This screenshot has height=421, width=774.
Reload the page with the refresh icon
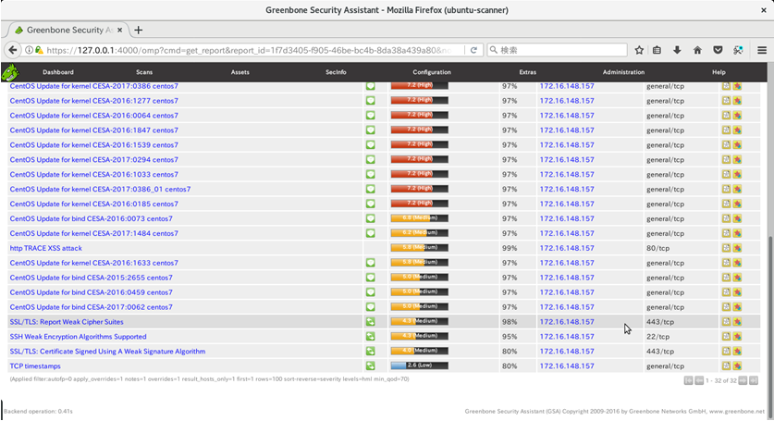click(x=473, y=50)
